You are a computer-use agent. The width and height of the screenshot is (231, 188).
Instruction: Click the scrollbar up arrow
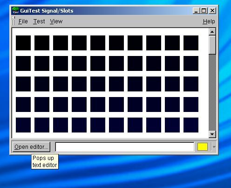pos(212,32)
